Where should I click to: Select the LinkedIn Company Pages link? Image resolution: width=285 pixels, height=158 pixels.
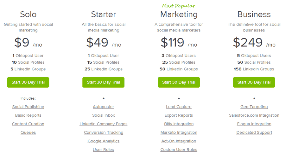(x=104, y=124)
